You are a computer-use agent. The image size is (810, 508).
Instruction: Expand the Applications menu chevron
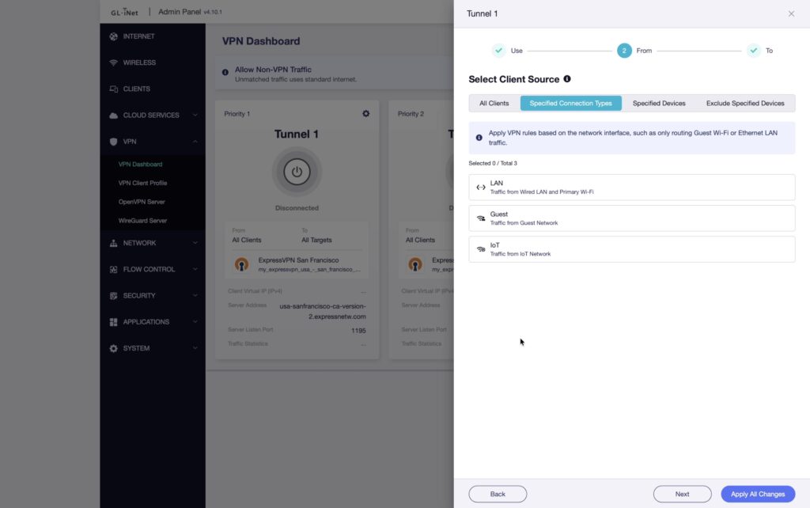pos(195,322)
